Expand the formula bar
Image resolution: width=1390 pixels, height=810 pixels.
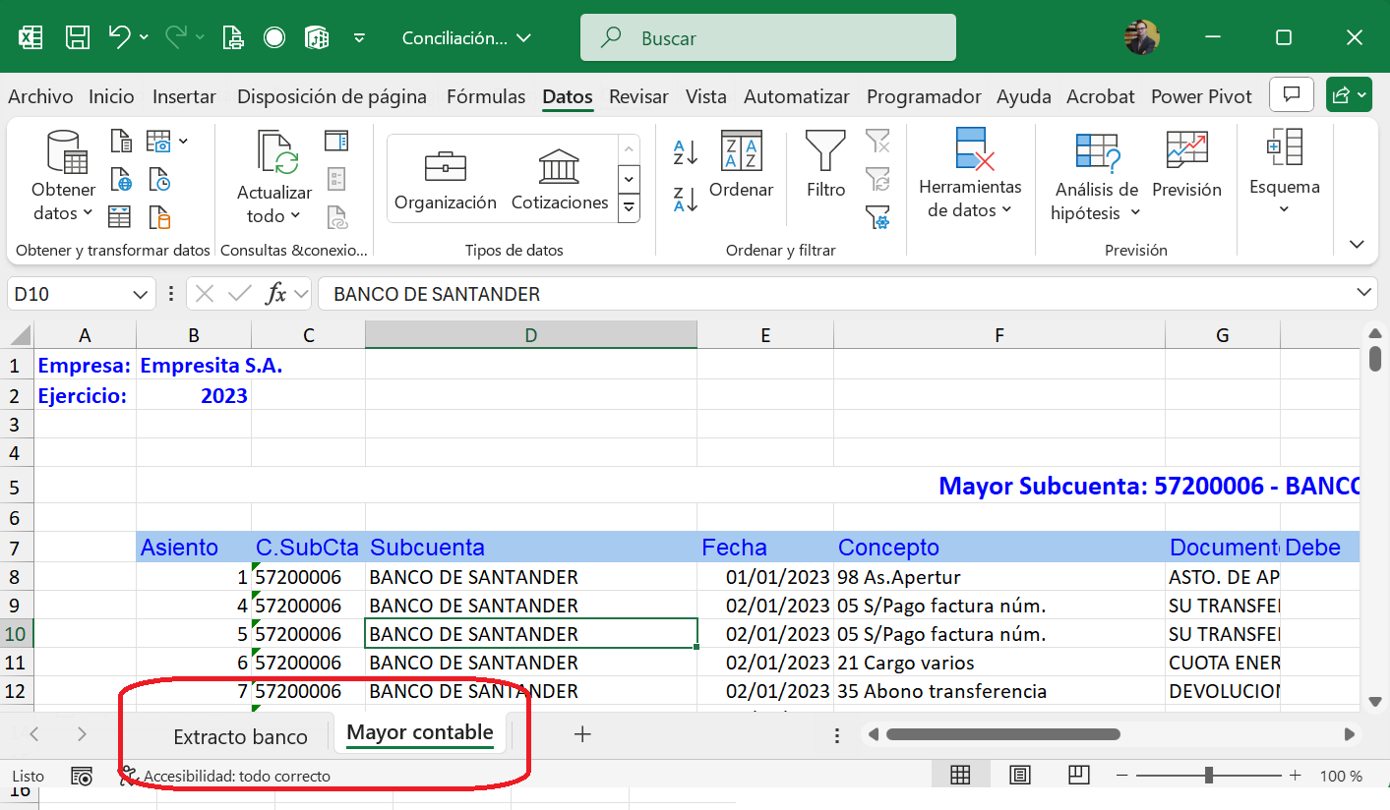click(1364, 292)
